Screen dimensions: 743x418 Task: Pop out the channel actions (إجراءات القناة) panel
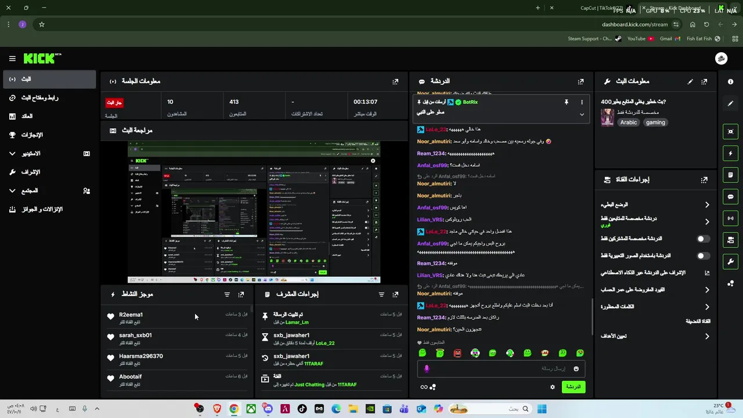pos(704,180)
